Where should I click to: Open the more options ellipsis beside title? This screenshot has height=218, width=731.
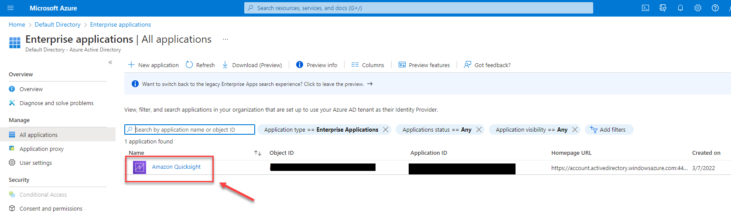[x=225, y=39]
